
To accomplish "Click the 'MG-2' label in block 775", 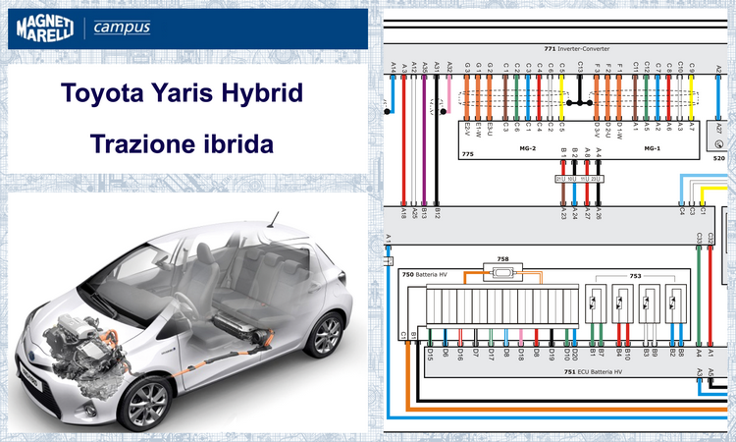I will (528, 148).
